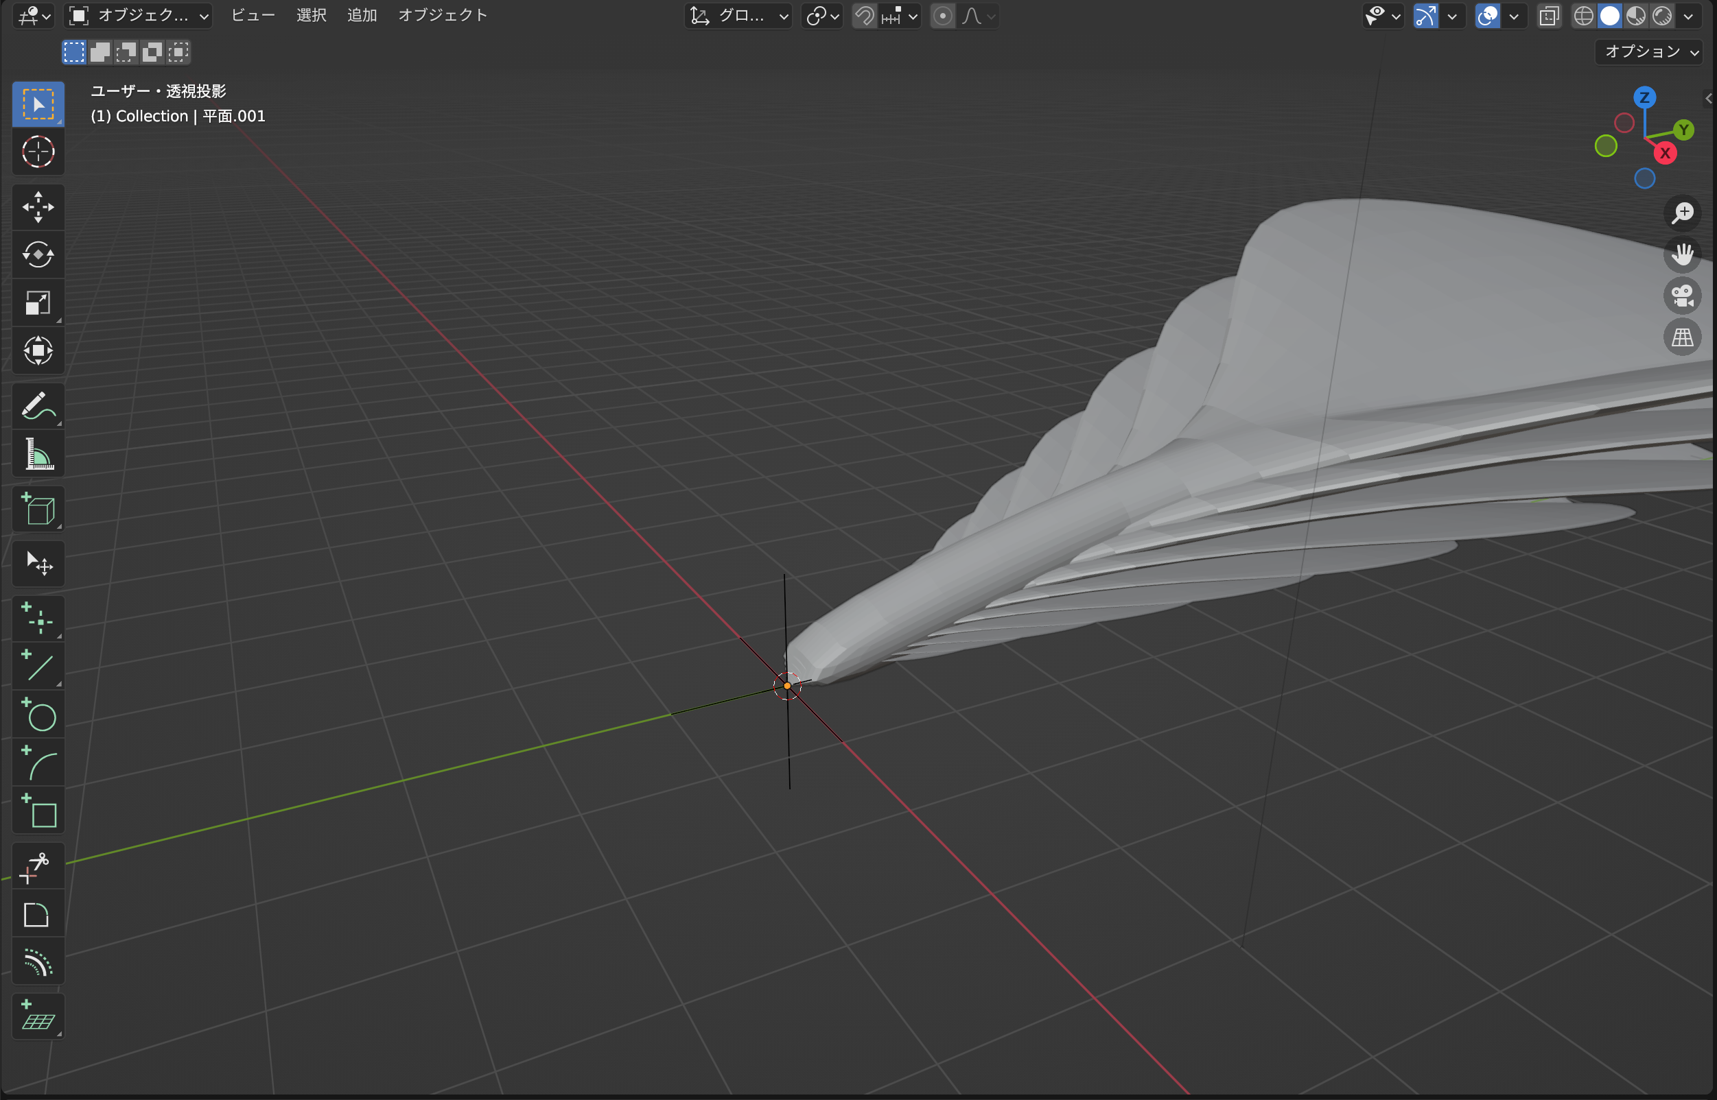Switch to rendered viewport shading

pos(1662,16)
